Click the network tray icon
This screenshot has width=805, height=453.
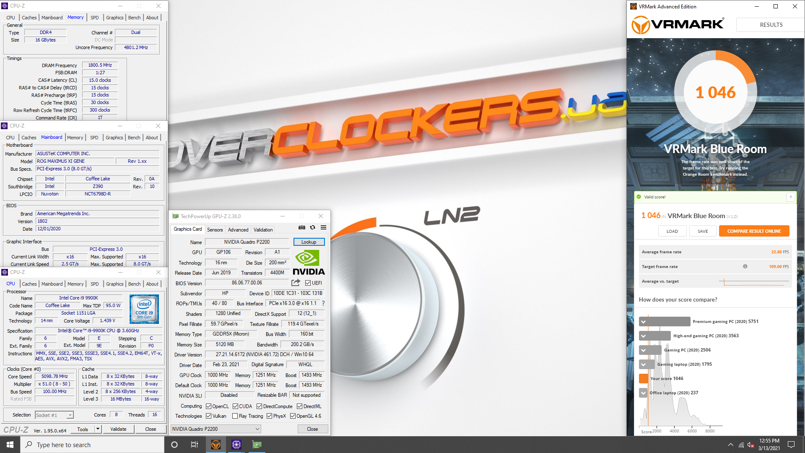click(741, 445)
